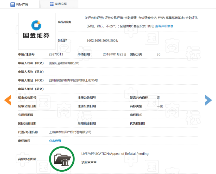Select the 驳回复审中 status text

[x=89, y=162]
